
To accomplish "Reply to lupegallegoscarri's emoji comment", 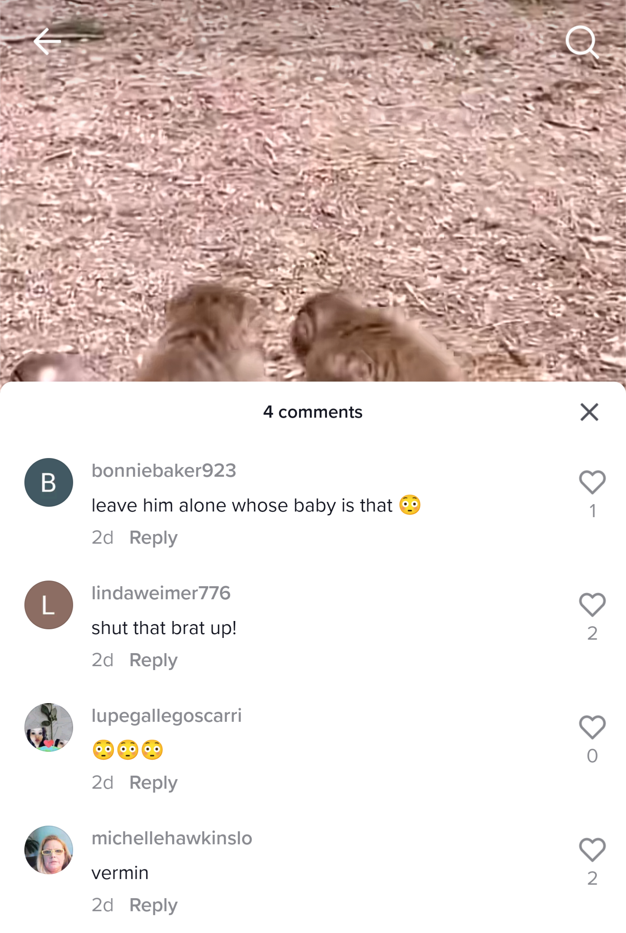I will [x=153, y=783].
